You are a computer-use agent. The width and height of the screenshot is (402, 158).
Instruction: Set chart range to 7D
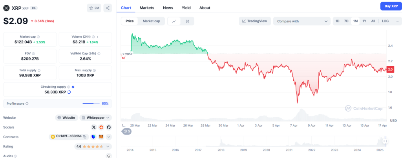(346, 21)
